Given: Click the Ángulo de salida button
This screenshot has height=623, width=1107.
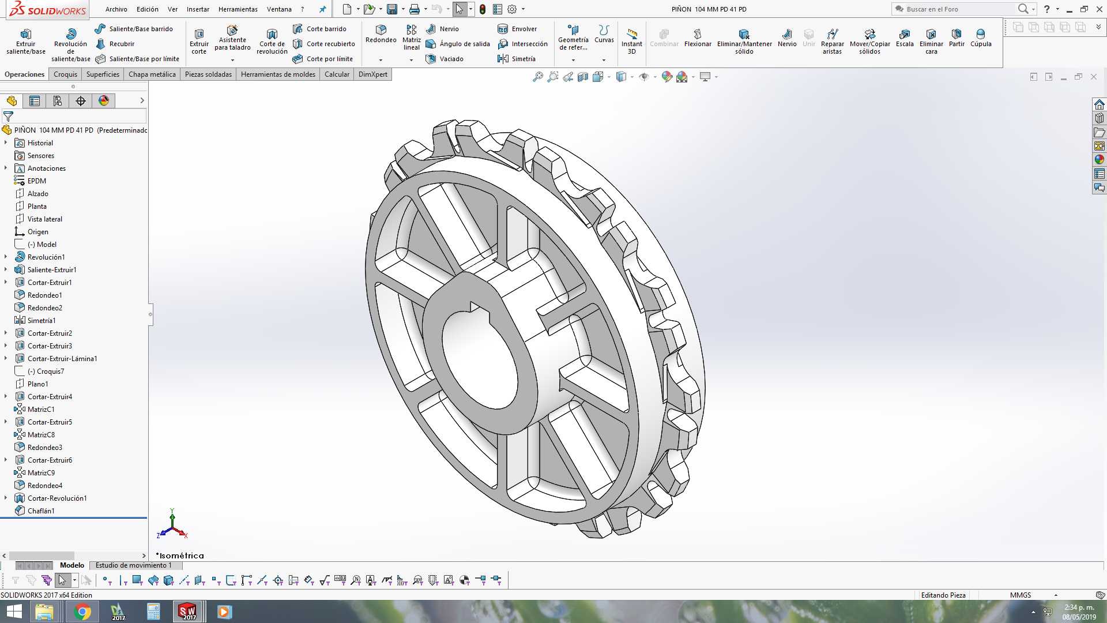Looking at the screenshot, I should [458, 44].
